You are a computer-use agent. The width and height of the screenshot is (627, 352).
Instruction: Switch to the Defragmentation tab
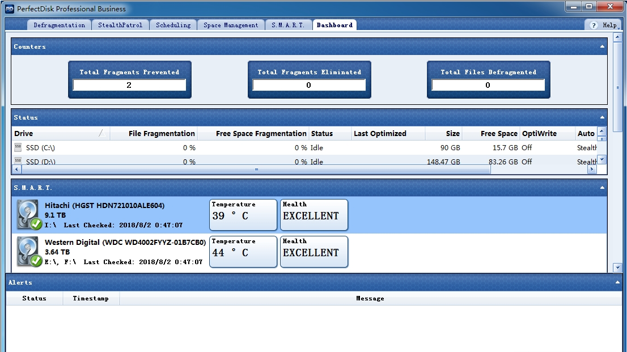[x=59, y=25]
